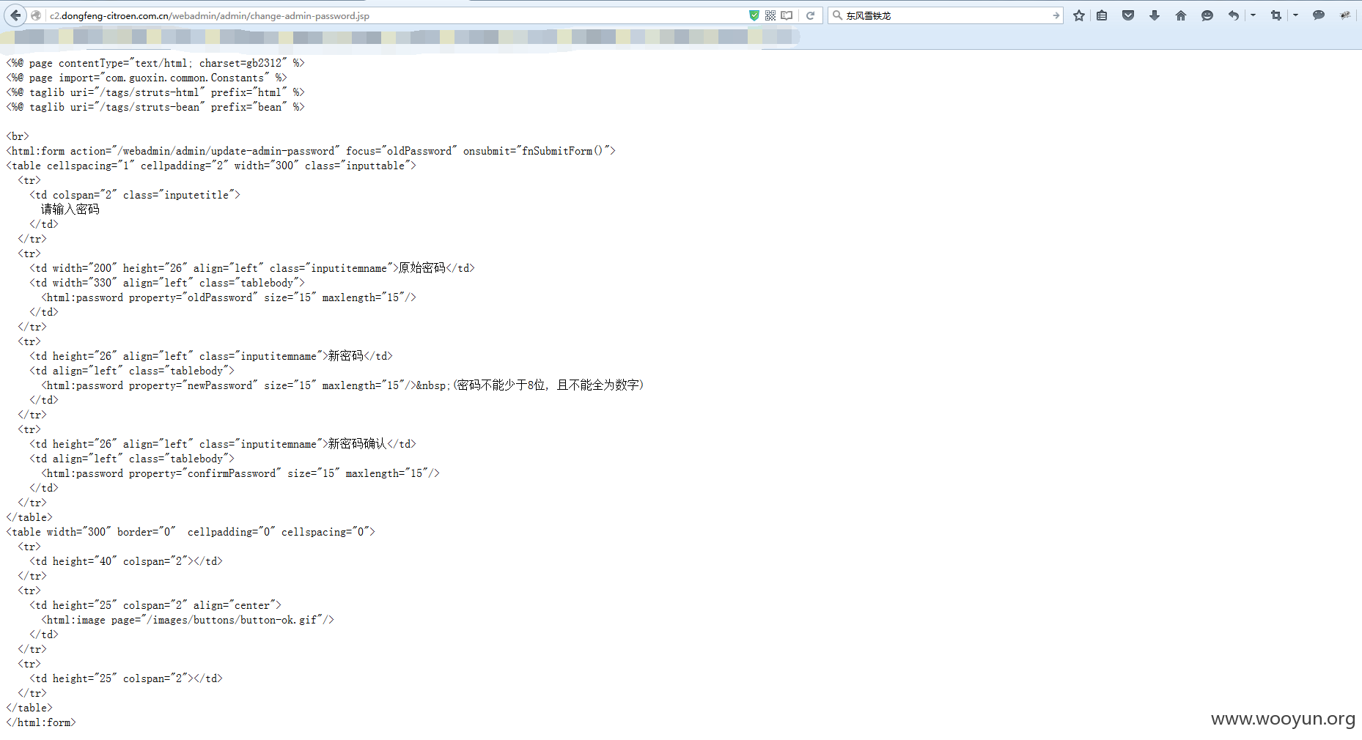
Task: Click the html:form action line
Action: [311, 151]
